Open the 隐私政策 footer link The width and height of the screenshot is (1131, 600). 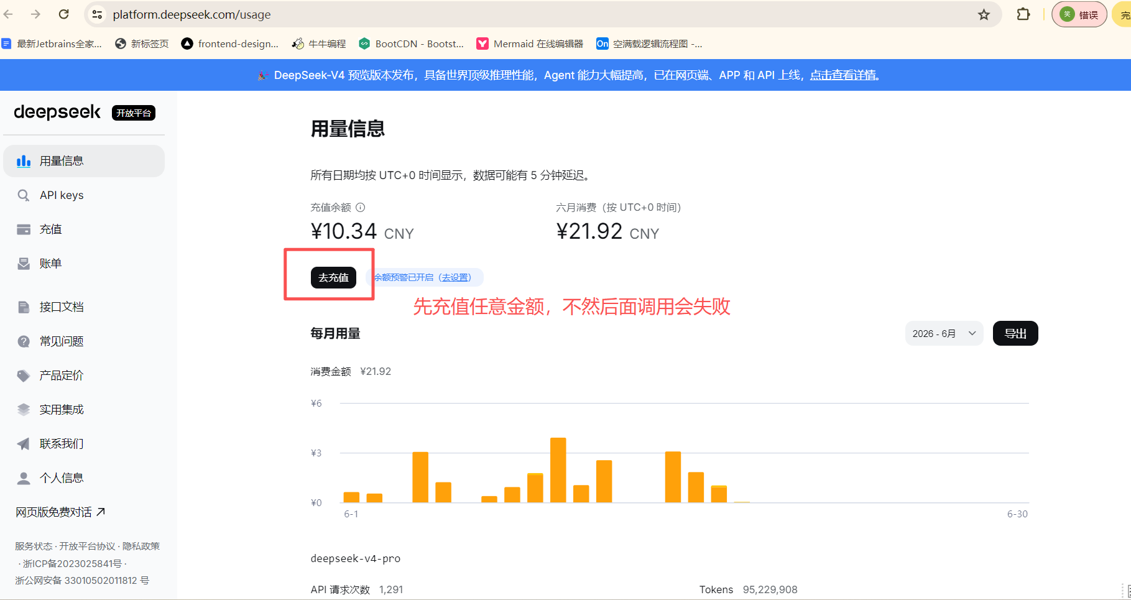point(141,546)
